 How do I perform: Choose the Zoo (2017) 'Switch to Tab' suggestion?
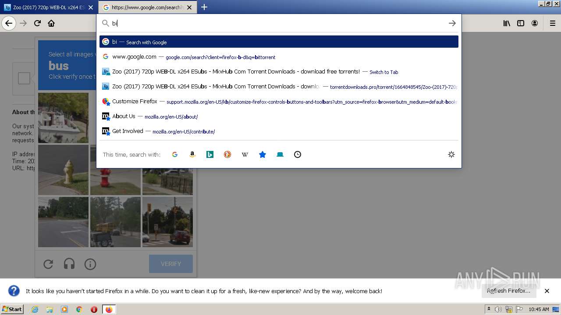click(279, 72)
